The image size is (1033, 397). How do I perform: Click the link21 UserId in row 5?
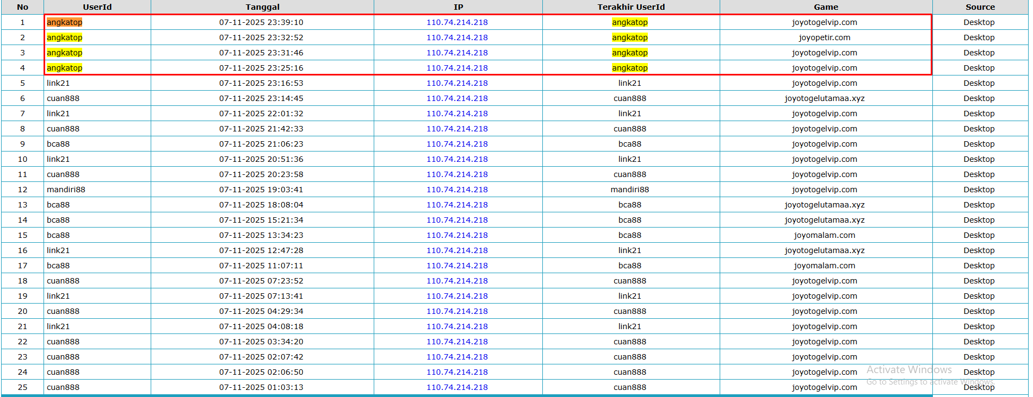58,83
